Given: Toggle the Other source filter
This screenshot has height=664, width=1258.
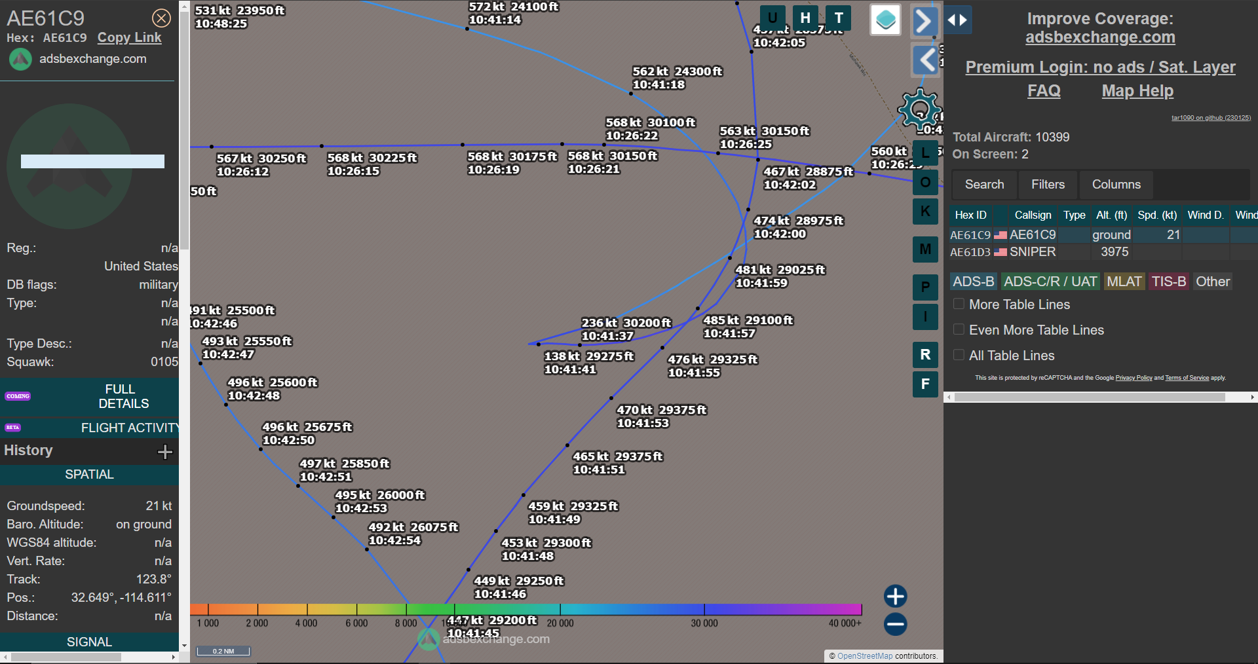Looking at the screenshot, I should point(1213,282).
